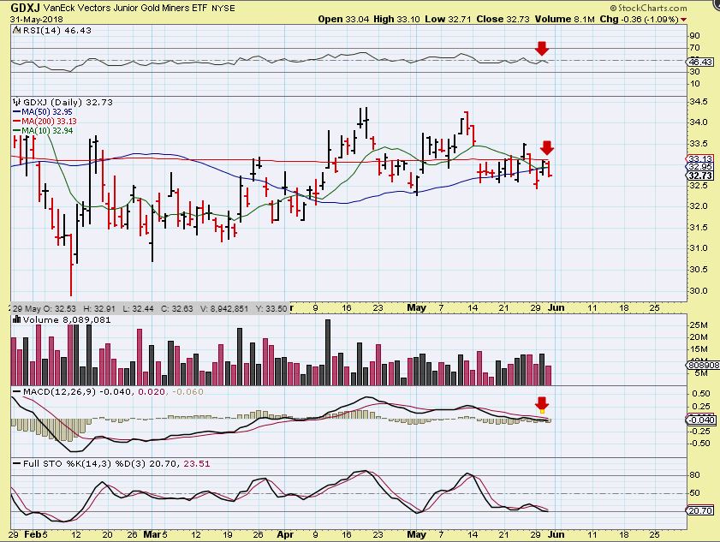Click the 0.50 MACD axis label
Viewport: 720px width, 542px height.
pyautogui.click(x=700, y=394)
